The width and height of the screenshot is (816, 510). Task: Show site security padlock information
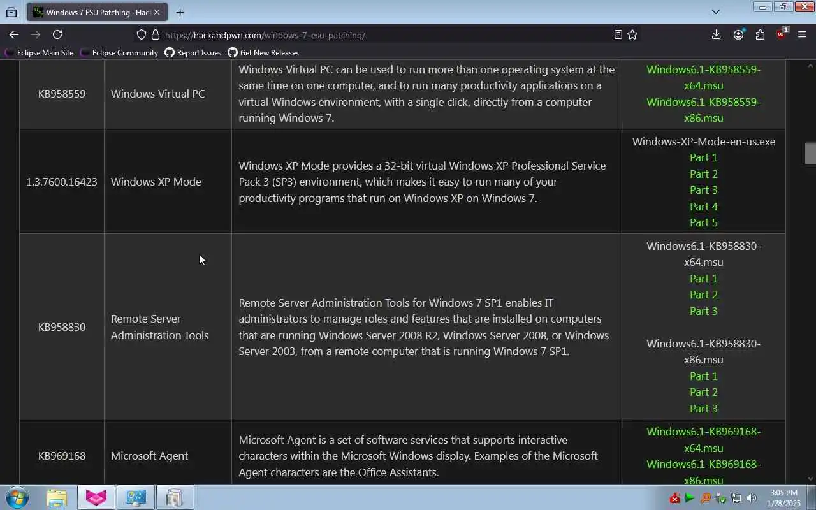[155, 34]
